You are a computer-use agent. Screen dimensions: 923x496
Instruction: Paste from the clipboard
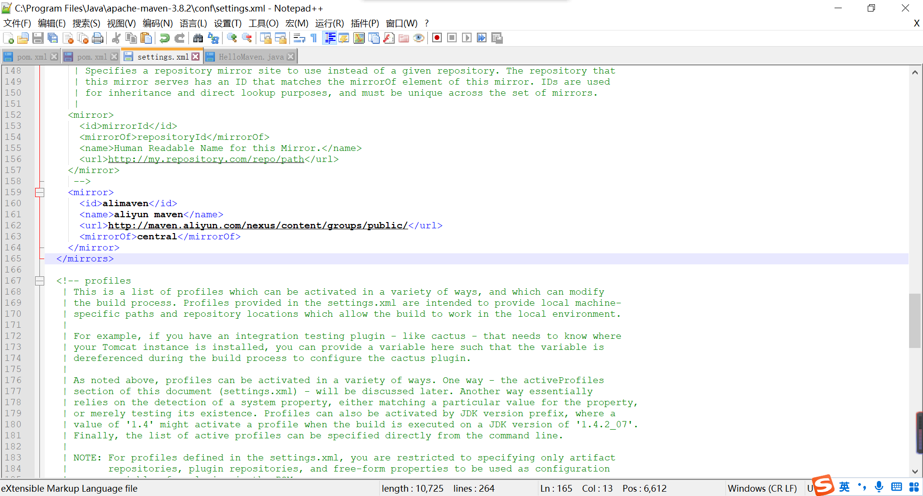(x=146, y=38)
